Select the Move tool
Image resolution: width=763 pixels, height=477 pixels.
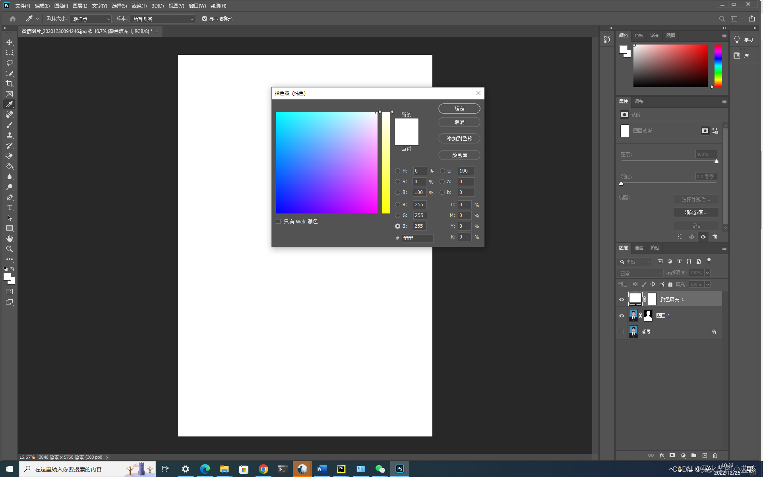pos(10,42)
